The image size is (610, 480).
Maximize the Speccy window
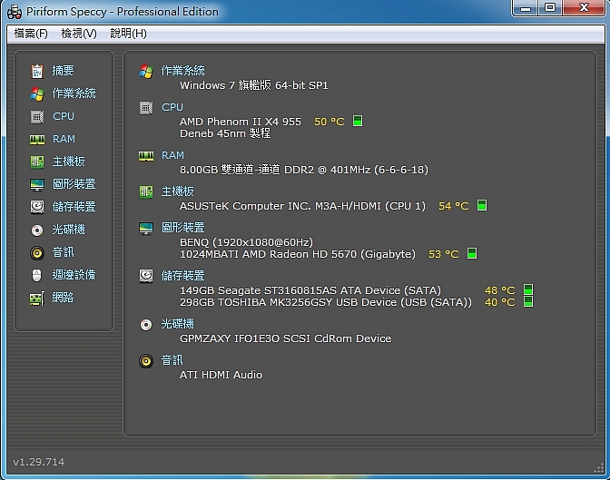click(550, 8)
